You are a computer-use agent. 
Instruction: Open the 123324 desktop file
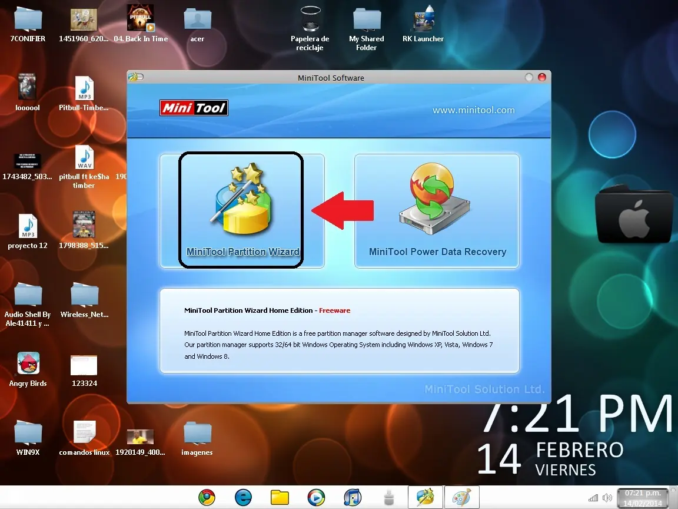pos(84,371)
